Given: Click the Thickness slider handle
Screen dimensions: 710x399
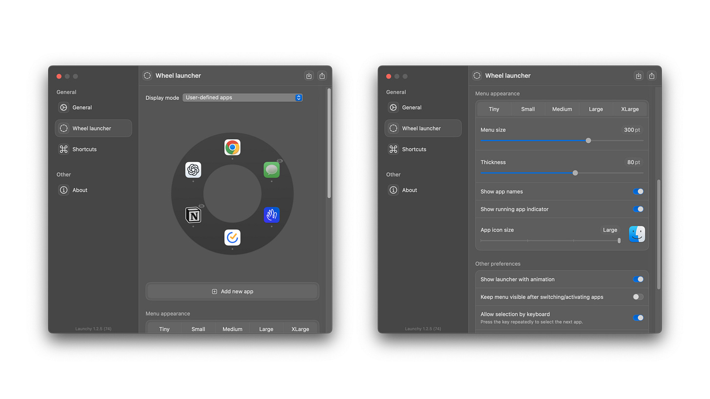Looking at the screenshot, I should click(575, 173).
